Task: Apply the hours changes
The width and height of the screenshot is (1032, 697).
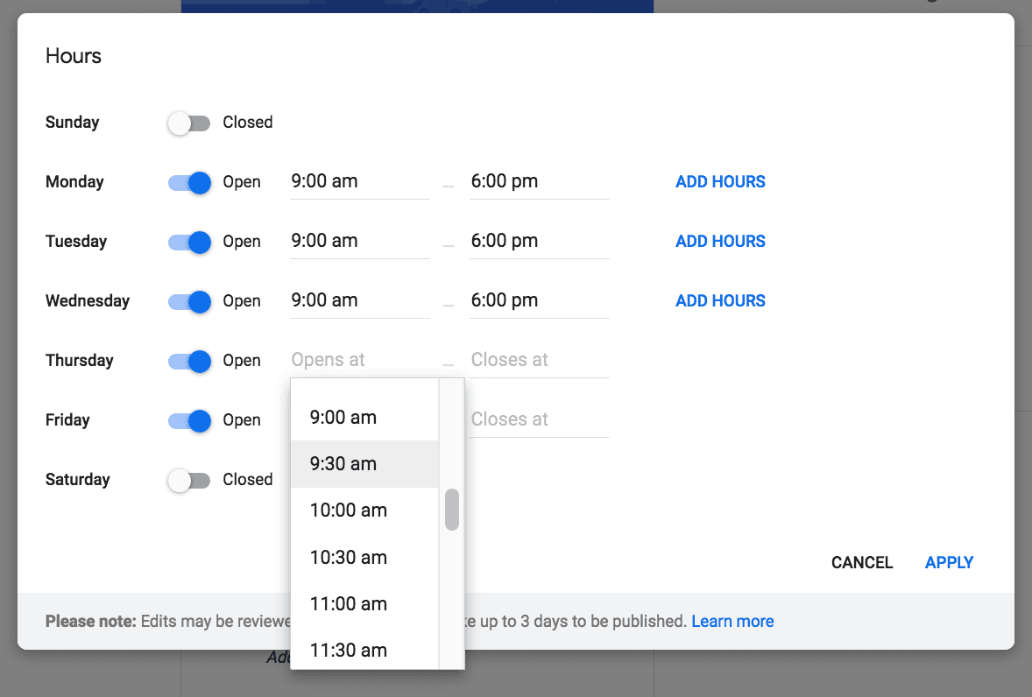Action: [949, 562]
